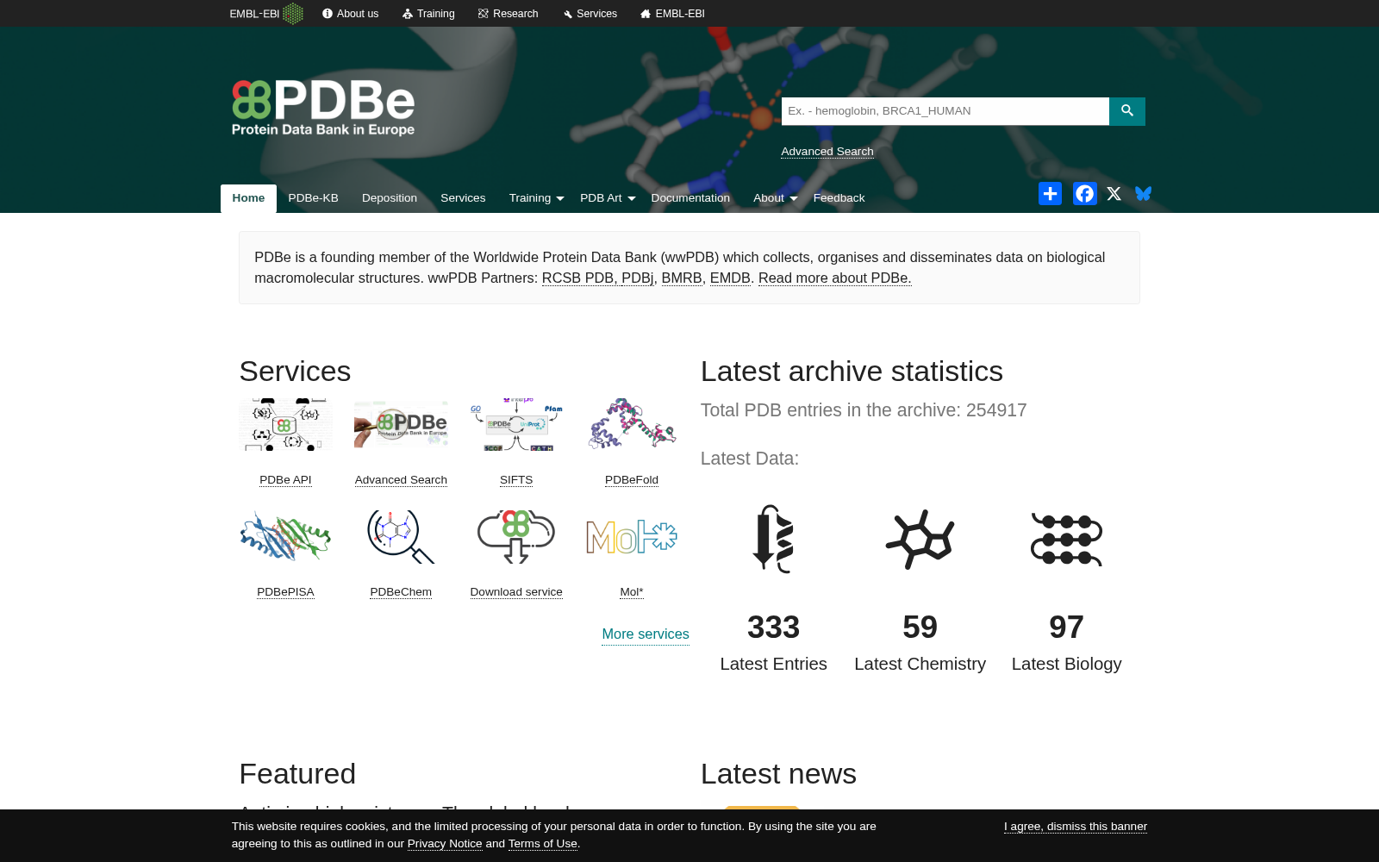Click the PDBe API service image
Viewport: 1379px width, 862px height.
(x=285, y=424)
